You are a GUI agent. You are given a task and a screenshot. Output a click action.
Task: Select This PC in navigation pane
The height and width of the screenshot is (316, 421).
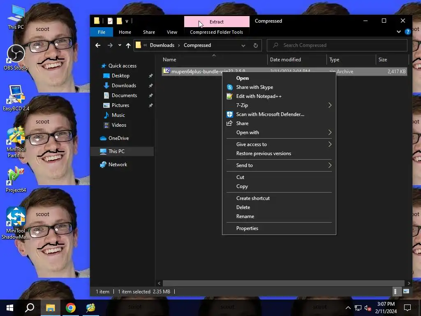coord(122,151)
